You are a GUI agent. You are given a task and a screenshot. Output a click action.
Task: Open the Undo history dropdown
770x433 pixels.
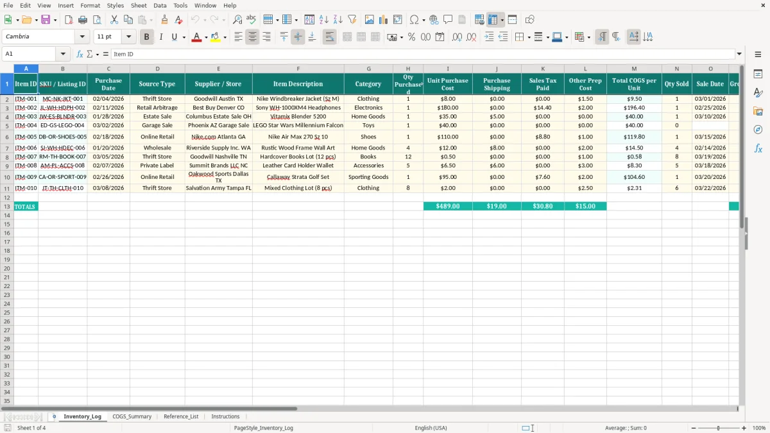pyautogui.click(x=204, y=20)
